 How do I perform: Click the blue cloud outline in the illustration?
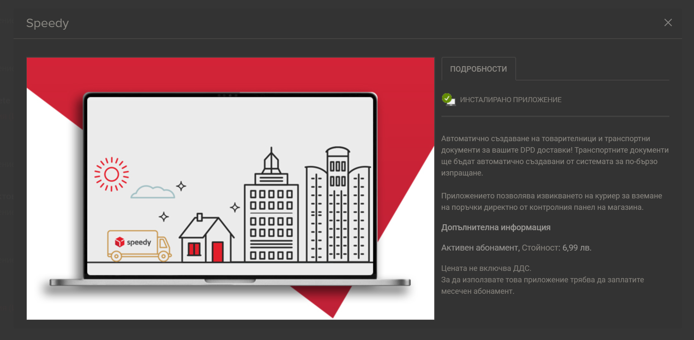pyautogui.click(x=152, y=192)
